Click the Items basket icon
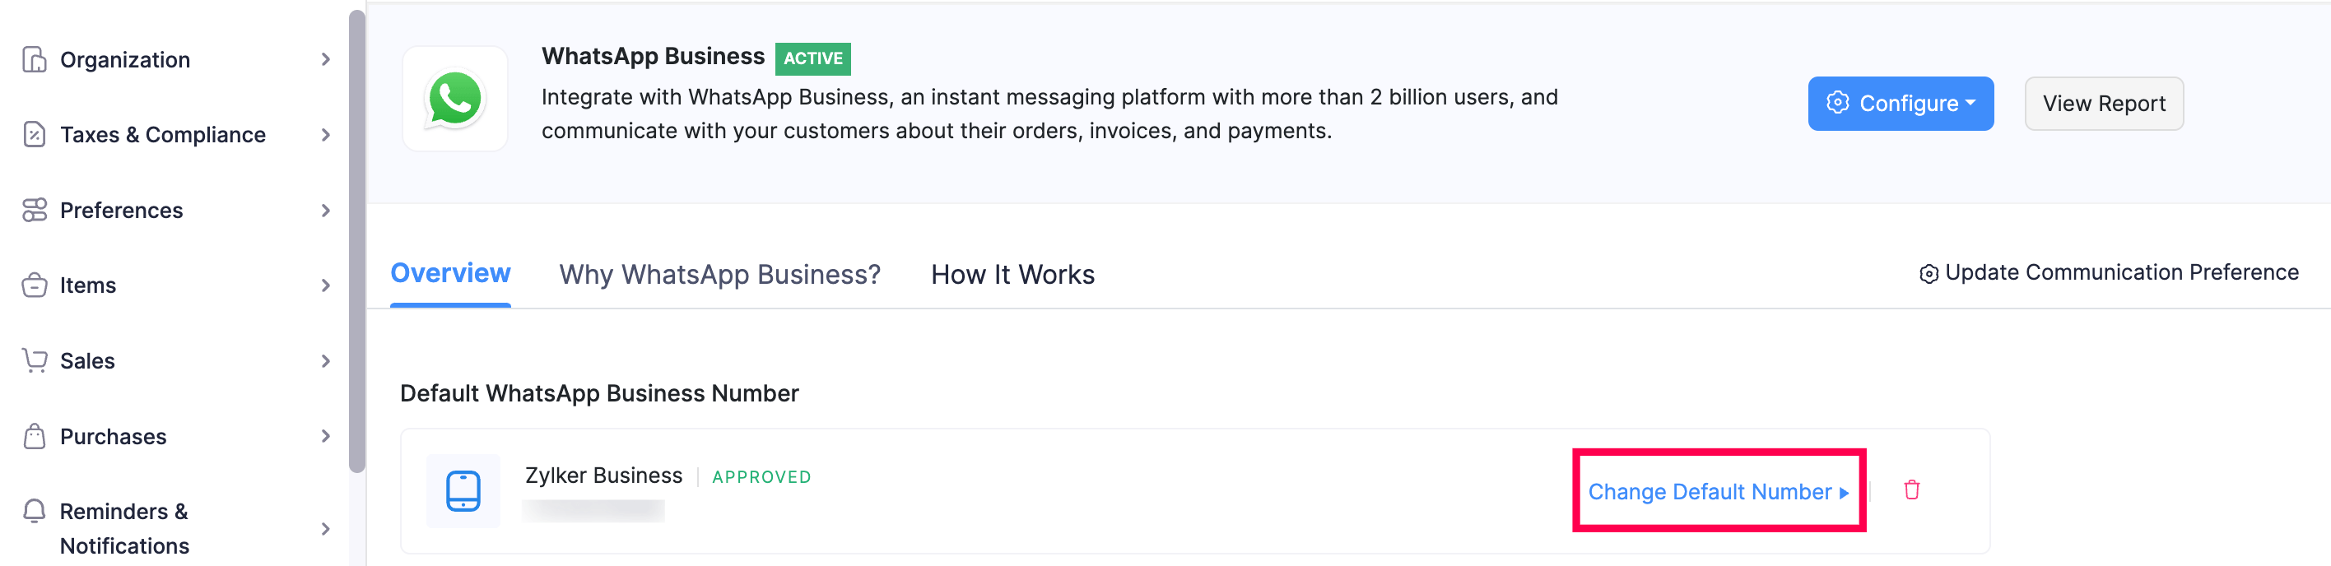This screenshot has height=566, width=2331. coord(35,285)
